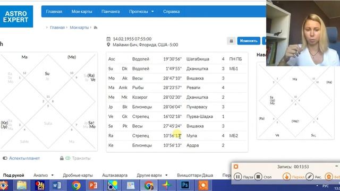The image size is (340, 191).
Task: Click the МБ2 label in the Ra row
Action: [x=234, y=136]
